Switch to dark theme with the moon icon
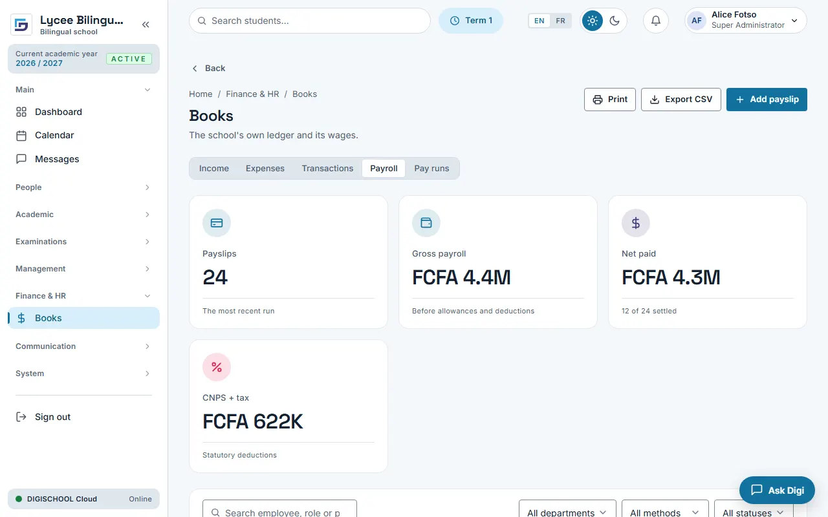Image resolution: width=828 pixels, height=517 pixels. click(x=615, y=21)
